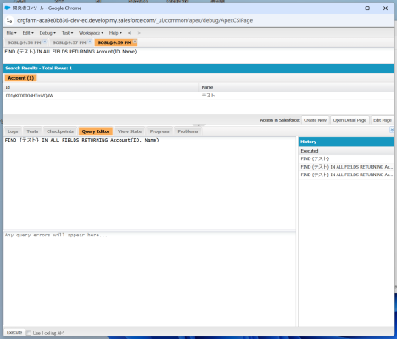
Task: Select the second history query entry
Action: tap(346, 167)
